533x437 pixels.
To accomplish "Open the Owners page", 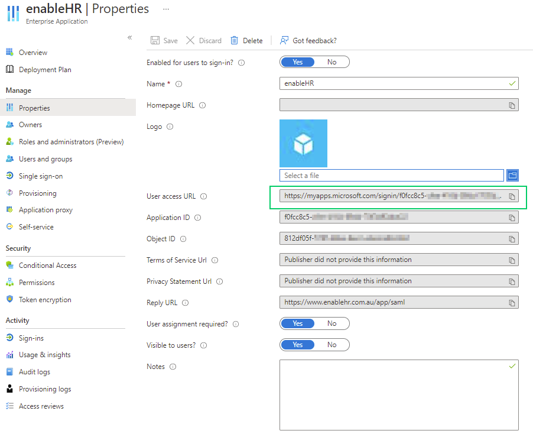I will click(x=30, y=124).
